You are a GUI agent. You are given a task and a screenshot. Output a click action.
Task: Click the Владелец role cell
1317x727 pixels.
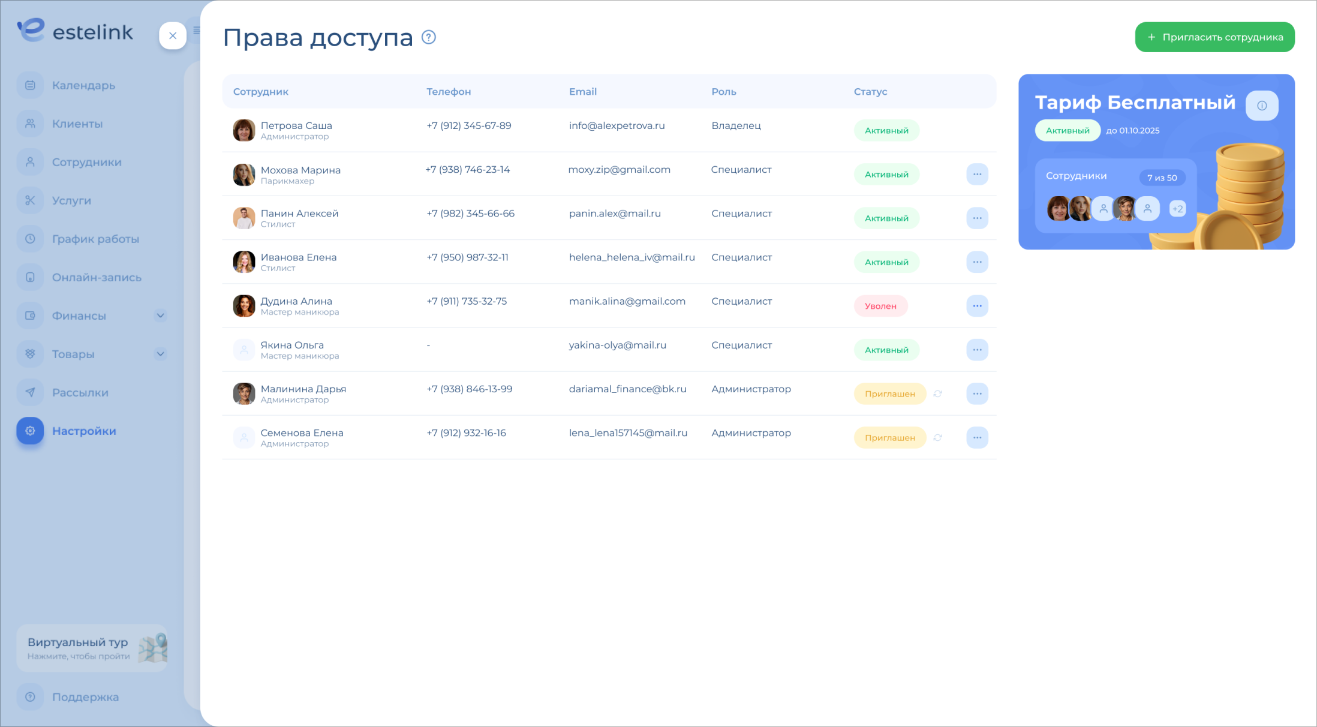coord(736,126)
